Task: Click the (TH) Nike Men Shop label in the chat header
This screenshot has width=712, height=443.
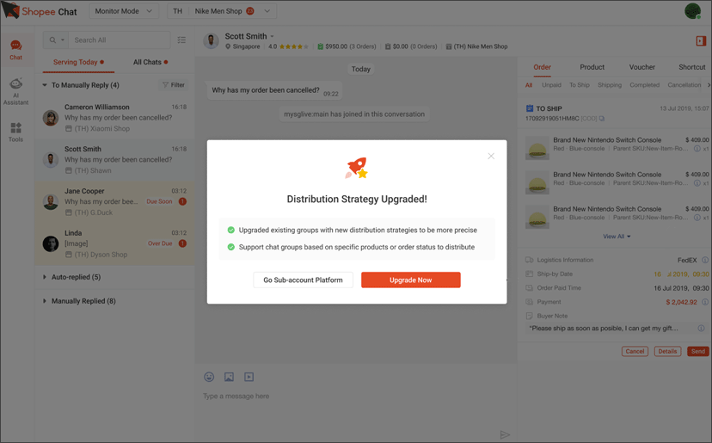Action: 476,46
